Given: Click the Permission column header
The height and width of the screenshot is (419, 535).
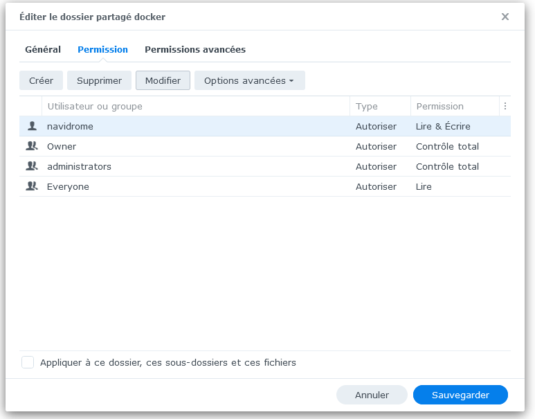Looking at the screenshot, I should pos(440,107).
